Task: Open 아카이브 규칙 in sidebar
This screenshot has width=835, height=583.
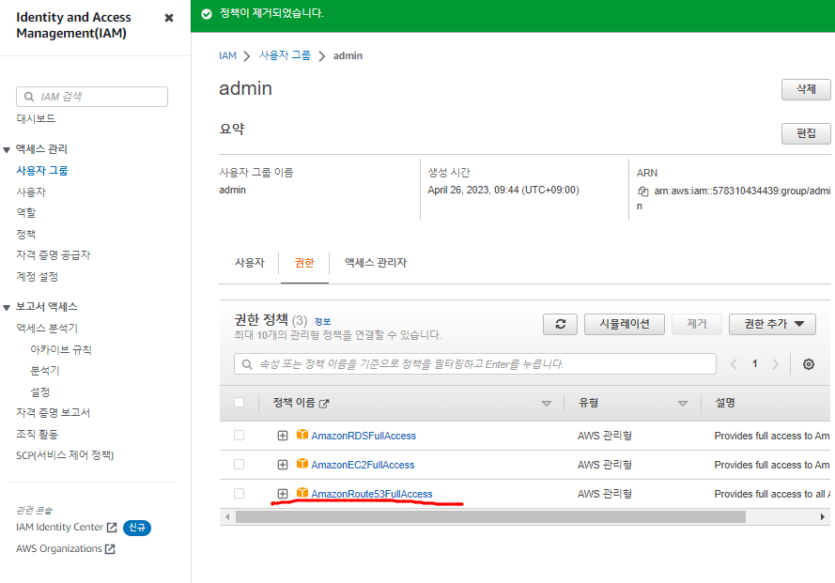Action: point(61,349)
